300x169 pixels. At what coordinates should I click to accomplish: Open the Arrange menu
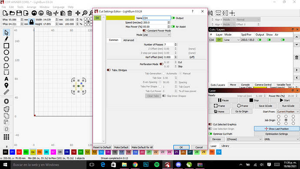[x=31, y=7]
